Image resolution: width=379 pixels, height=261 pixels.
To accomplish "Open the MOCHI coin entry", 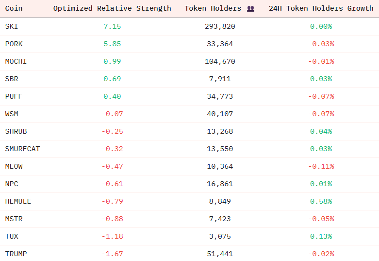I will (x=16, y=61).
